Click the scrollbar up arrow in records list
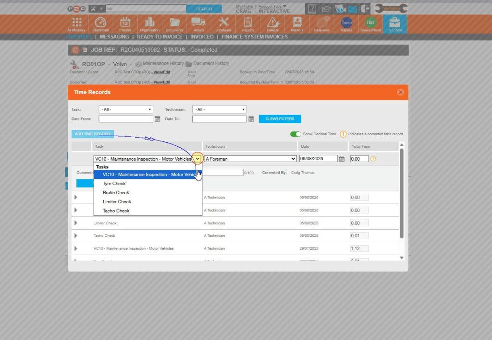Viewport: 492px width, 340px height. (402, 145)
